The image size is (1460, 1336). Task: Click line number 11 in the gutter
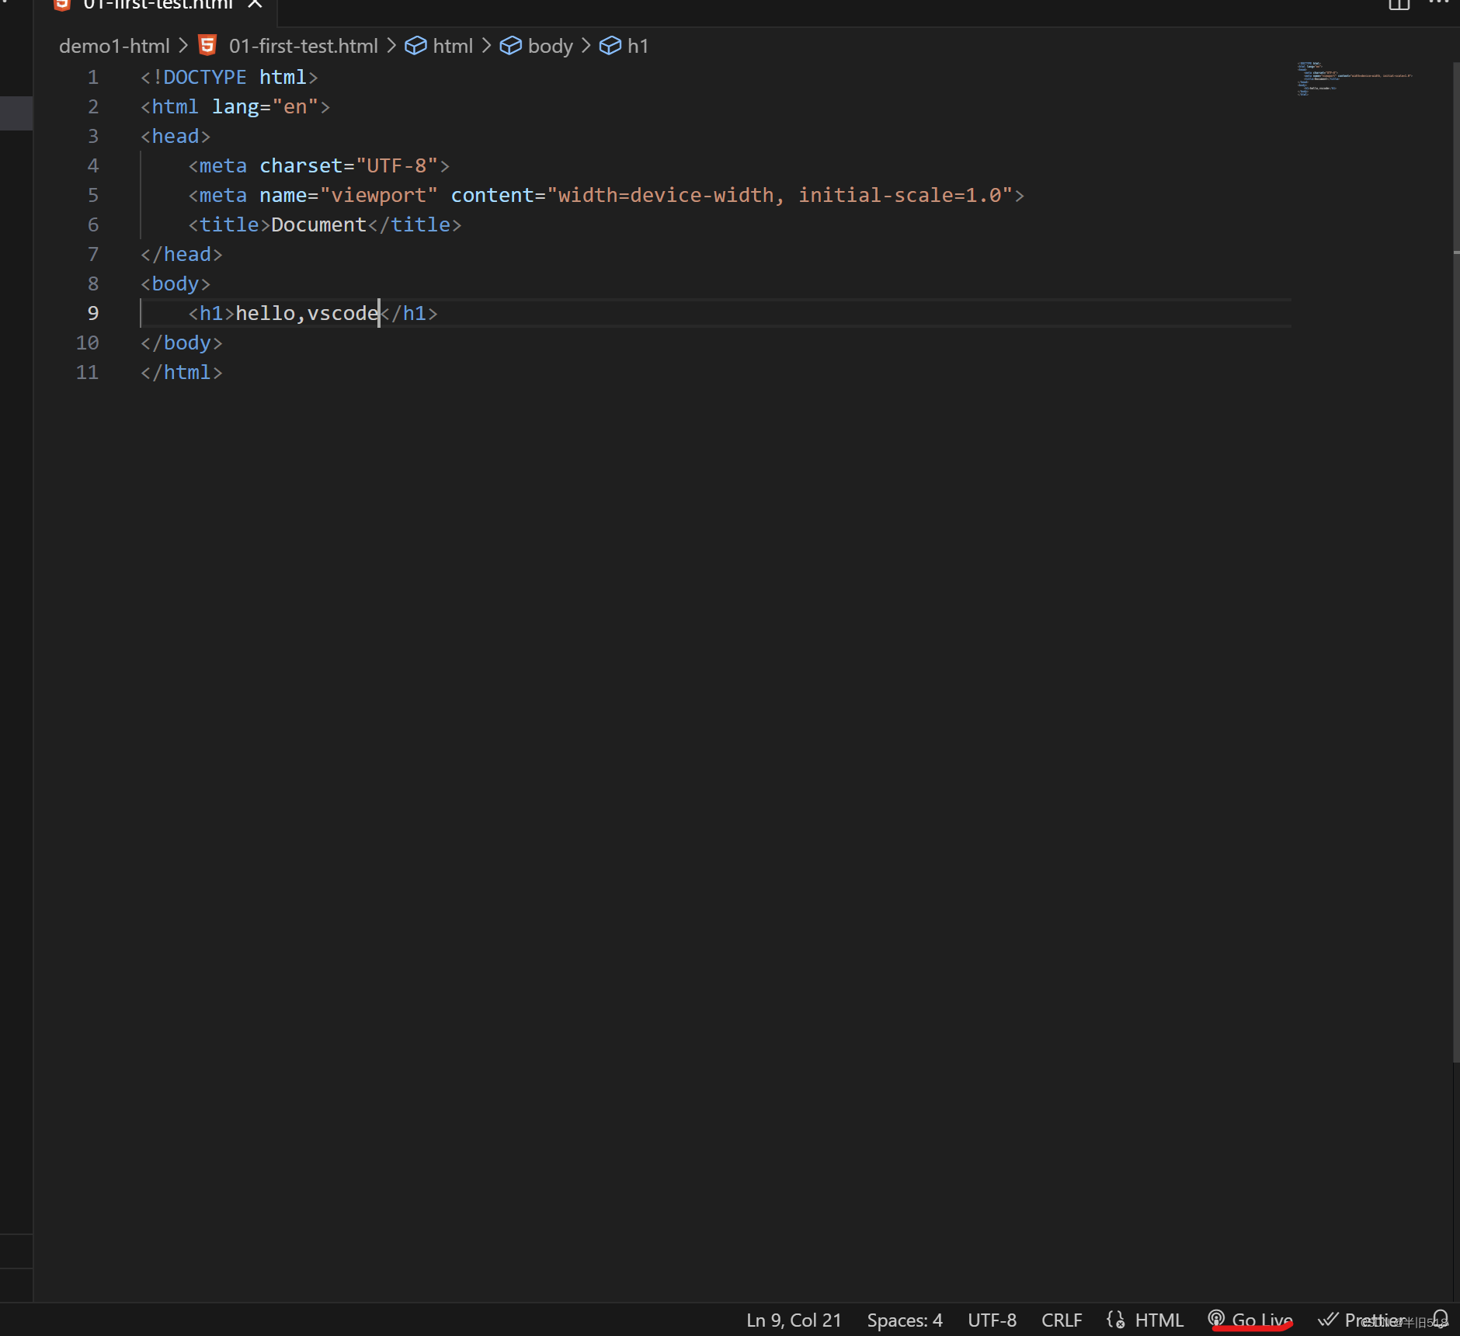click(88, 372)
